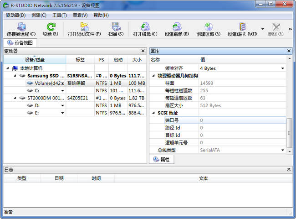Click Create Virtual RAID (创建虚拟 RAID) icon
This screenshot has width=296, height=219.
[x=242, y=27]
